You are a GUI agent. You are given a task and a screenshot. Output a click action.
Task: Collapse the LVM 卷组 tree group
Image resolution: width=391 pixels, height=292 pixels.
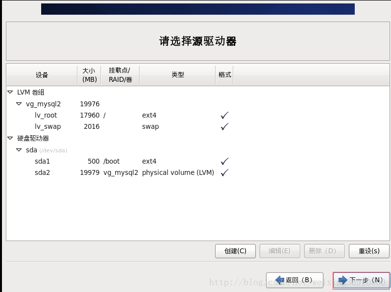tap(10, 92)
